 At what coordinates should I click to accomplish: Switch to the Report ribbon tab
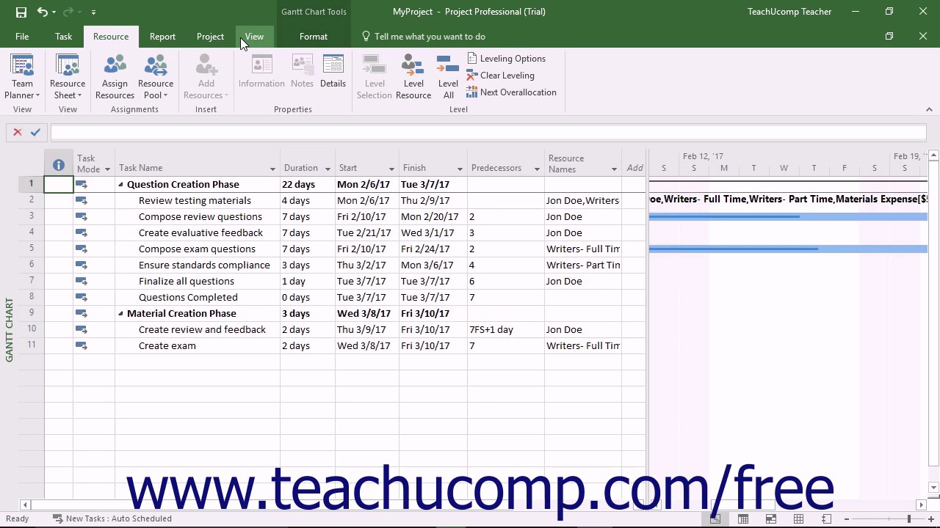coord(162,37)
